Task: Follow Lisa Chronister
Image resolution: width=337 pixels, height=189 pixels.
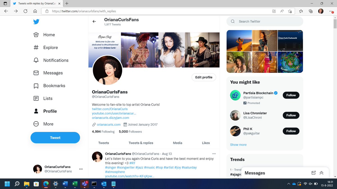Action: click(x=291, y=115)
